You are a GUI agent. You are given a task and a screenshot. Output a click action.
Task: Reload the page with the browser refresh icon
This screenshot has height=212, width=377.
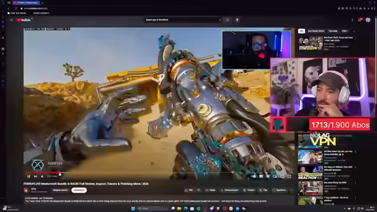pyautogui.click(x=16, y=8)
